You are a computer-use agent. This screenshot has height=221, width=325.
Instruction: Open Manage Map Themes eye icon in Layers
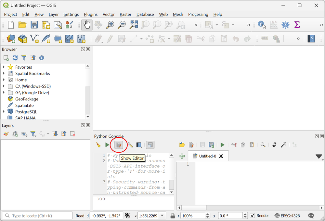tap(24, 134)
